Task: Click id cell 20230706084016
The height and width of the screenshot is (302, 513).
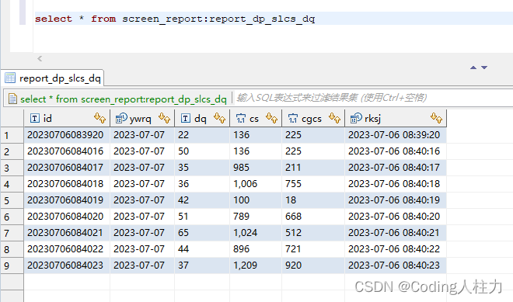Action: 67,151
